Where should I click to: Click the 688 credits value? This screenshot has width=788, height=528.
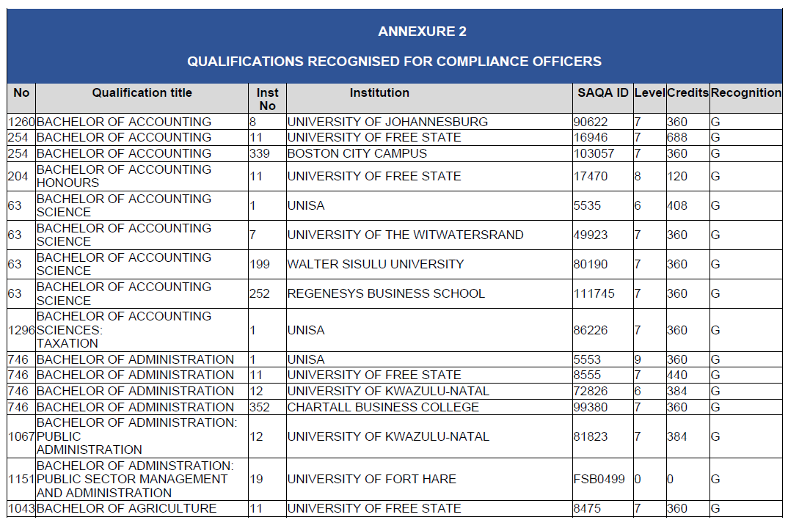click(677, 138)
